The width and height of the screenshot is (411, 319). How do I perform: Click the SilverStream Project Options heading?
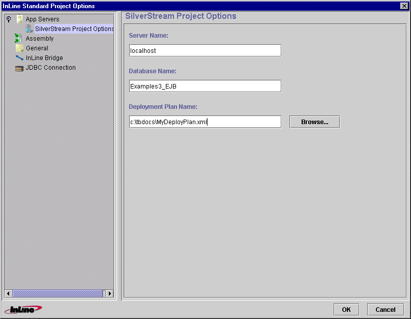(x=181, y=16)
